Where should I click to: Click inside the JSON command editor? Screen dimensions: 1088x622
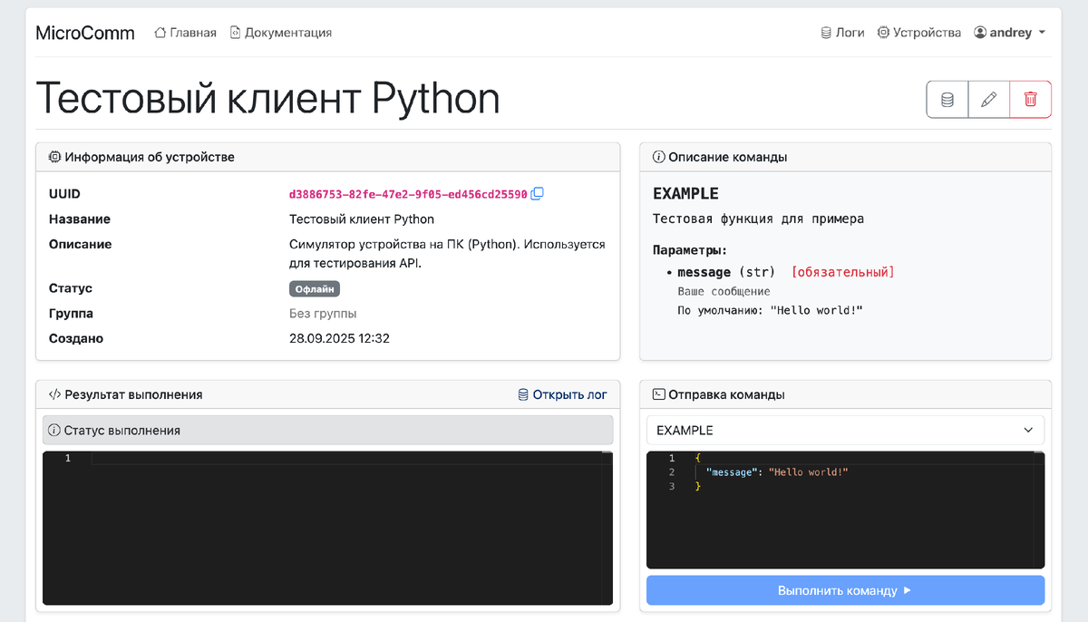coord(845,510)
